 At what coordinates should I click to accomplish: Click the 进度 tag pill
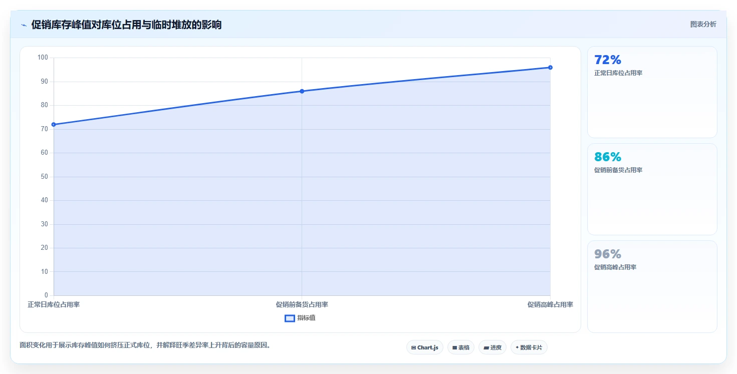[493, 347]
